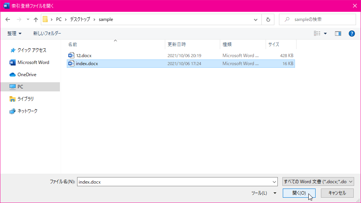This screenshot has width=361, height=203.
Task: Select sample in the address breadcrumb
Action: 106,19
